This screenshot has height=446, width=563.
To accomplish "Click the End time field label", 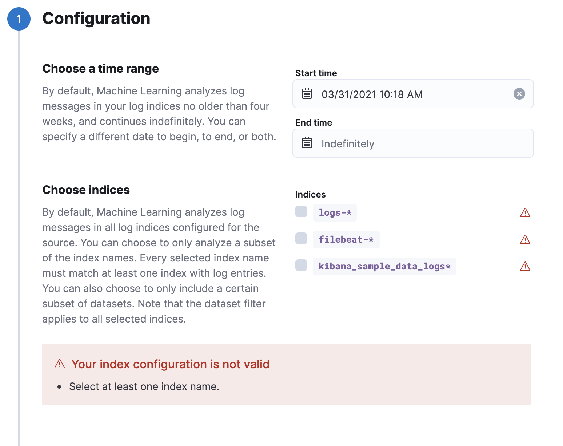I will tap(314, 123).
